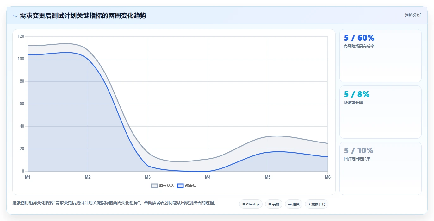Click the M1 x-axis label
Viewport: 434px width, 221px height.
(28, 177)
